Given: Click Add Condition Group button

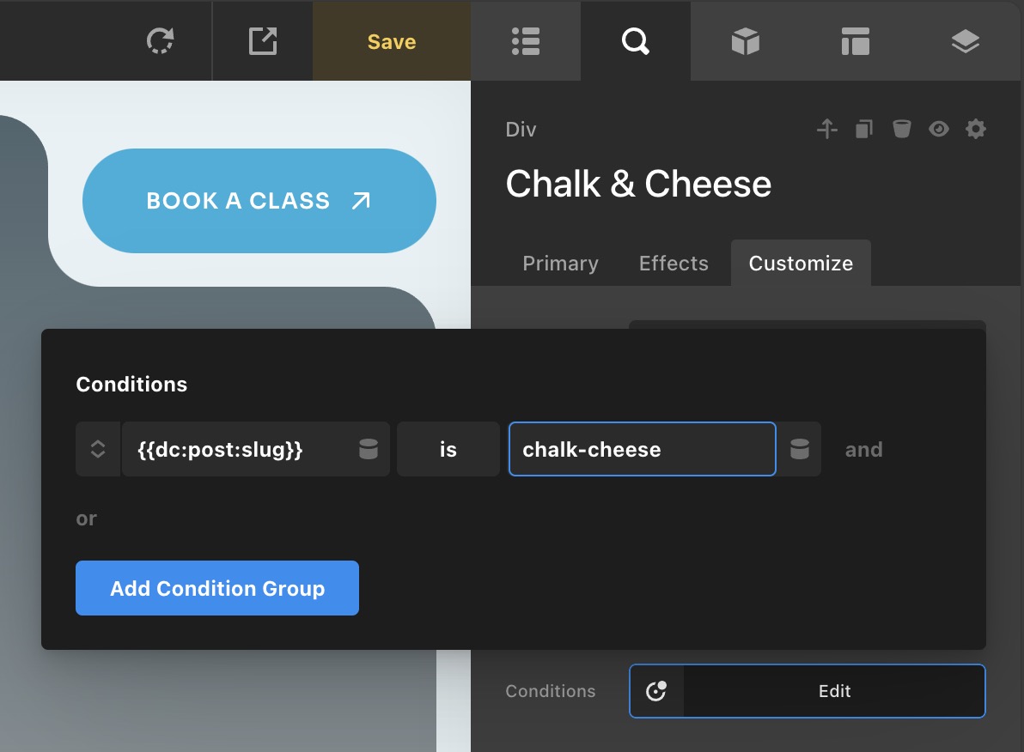Looking at the screenshot, I should tap(217, 588).
